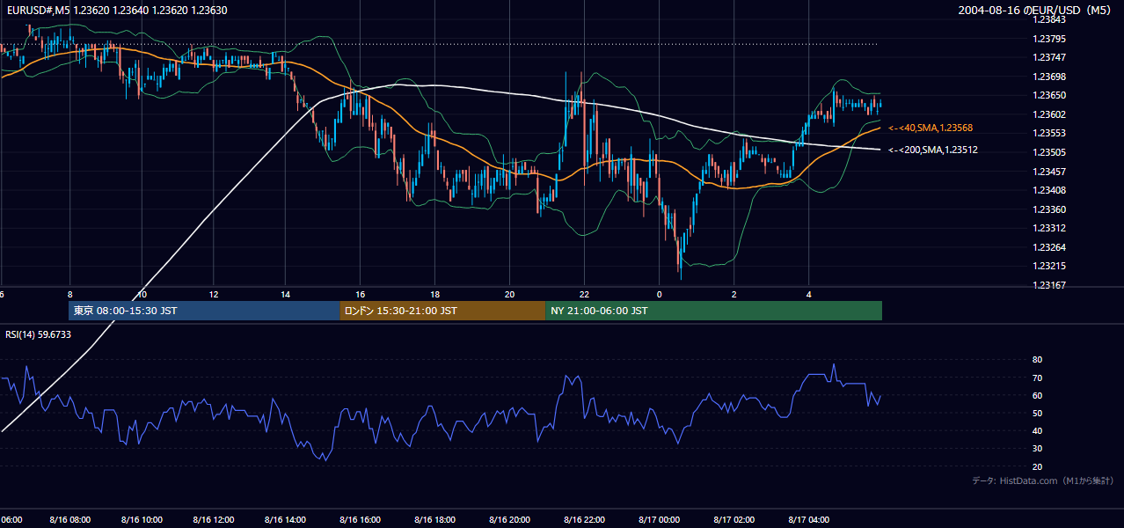This screenshot has width=1124, height=528.
Task: Click RSI scale level 70
Action: (x=1037, y=378)
